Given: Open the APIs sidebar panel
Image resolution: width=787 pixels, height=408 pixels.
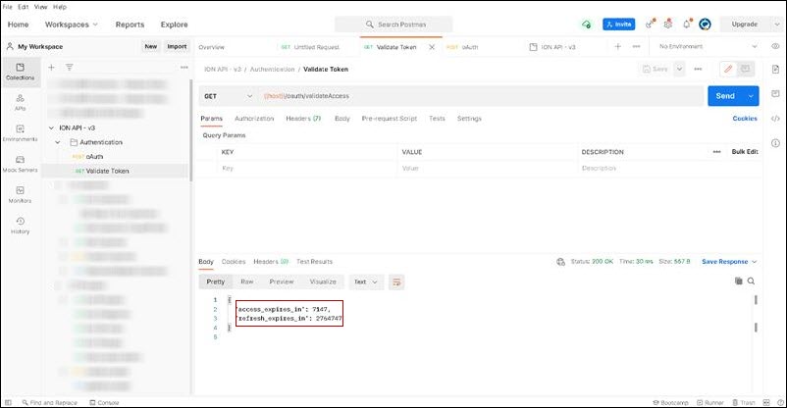Looking at the screenshot, I should coord(20,102).
